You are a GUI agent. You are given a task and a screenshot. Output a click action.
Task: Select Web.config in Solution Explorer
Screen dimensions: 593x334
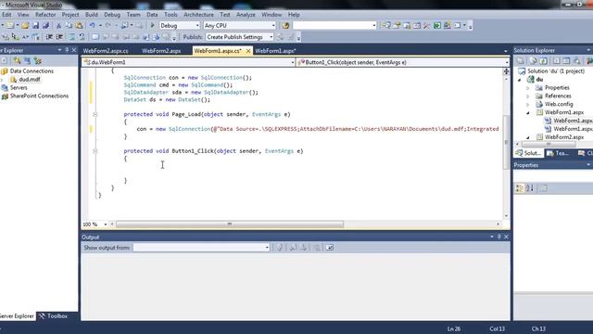tap(559, 105)
